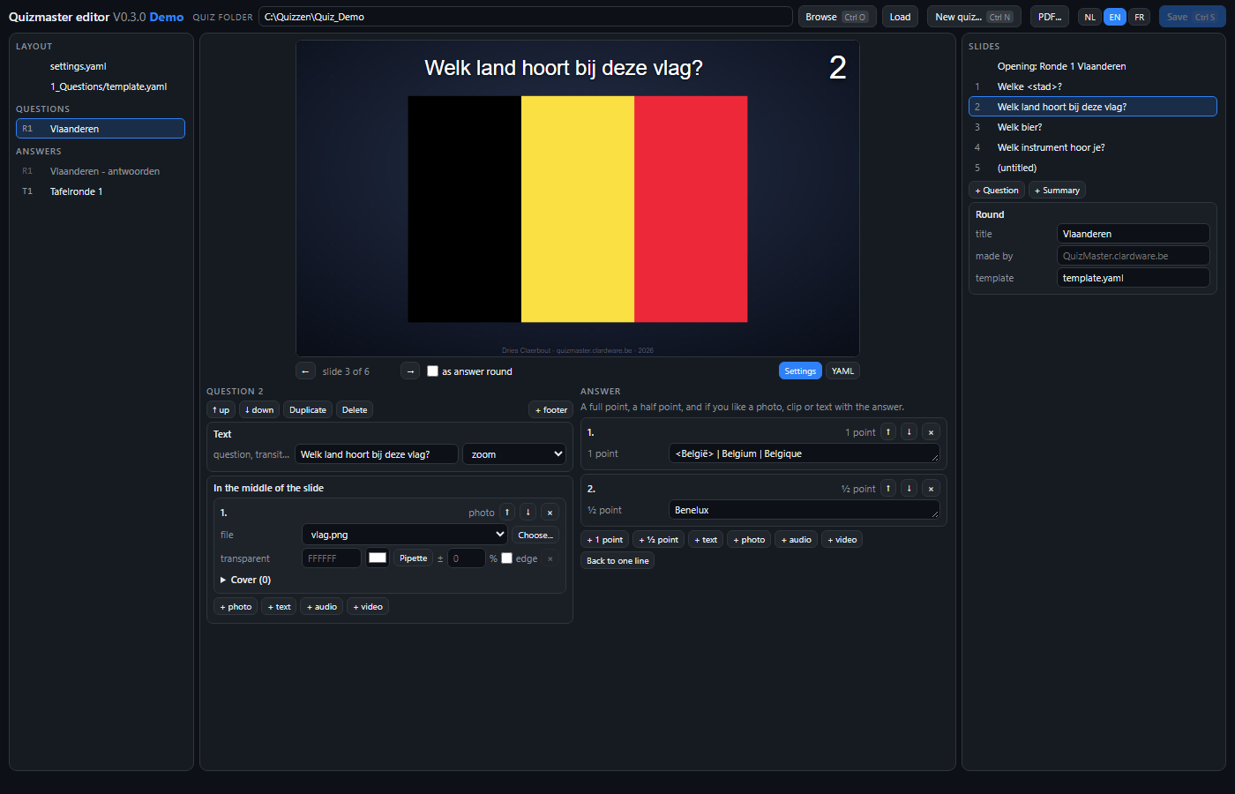This screenshot has width=1235, height=794.
Task: Move photo item 1 down
Action: [x=528, y=513]
